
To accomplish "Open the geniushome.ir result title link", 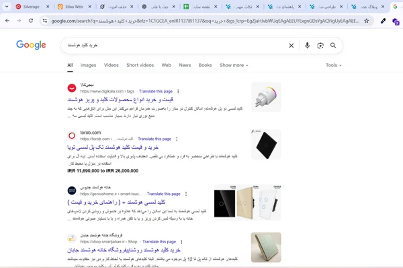I will tap(116, 202).
